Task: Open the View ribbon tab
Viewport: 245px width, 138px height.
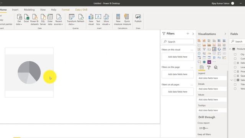Action: (43, 10)
